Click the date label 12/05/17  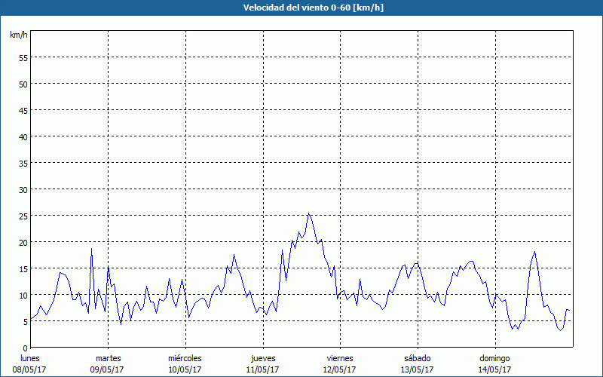pos(340,369)
